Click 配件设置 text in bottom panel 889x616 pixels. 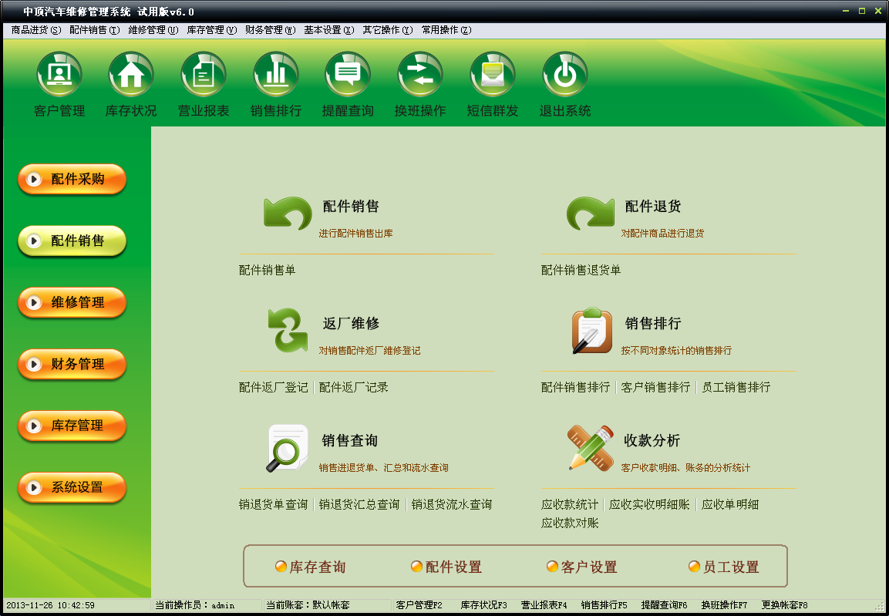453,567
